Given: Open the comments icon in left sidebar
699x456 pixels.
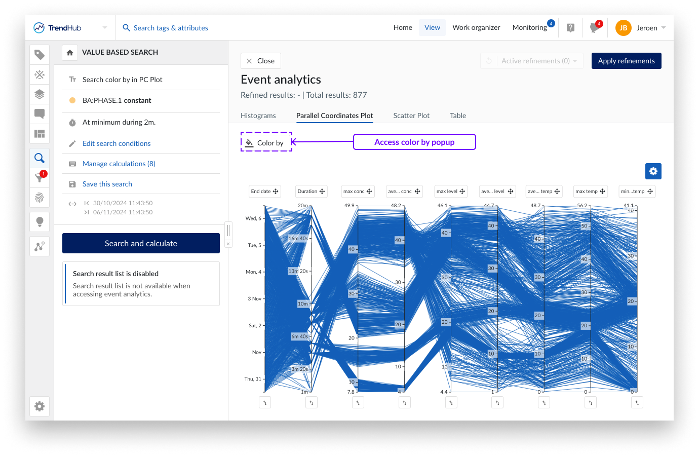Looking at the screenshot, I should point(40,114).
